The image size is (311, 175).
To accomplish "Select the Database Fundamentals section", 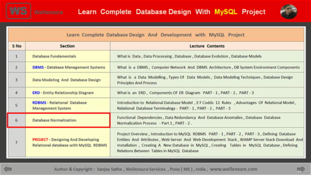I will (x=68, y=56).
